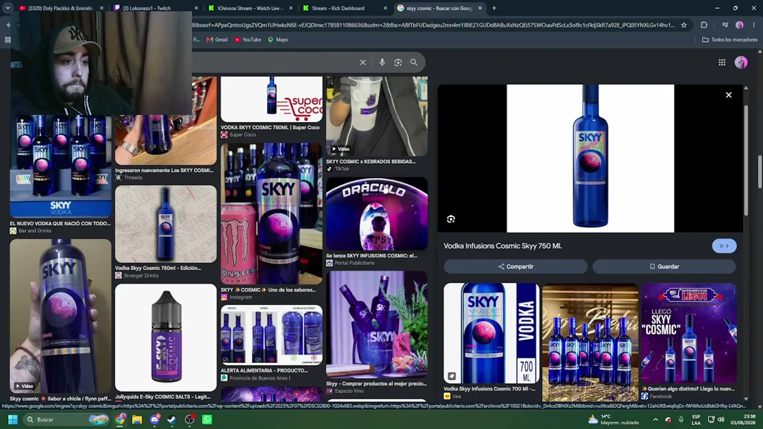Viewport: 763px width, 429px height.
Task: Click the blue Ir visit button
Action: pyautogui.click(x=724, y=246)
